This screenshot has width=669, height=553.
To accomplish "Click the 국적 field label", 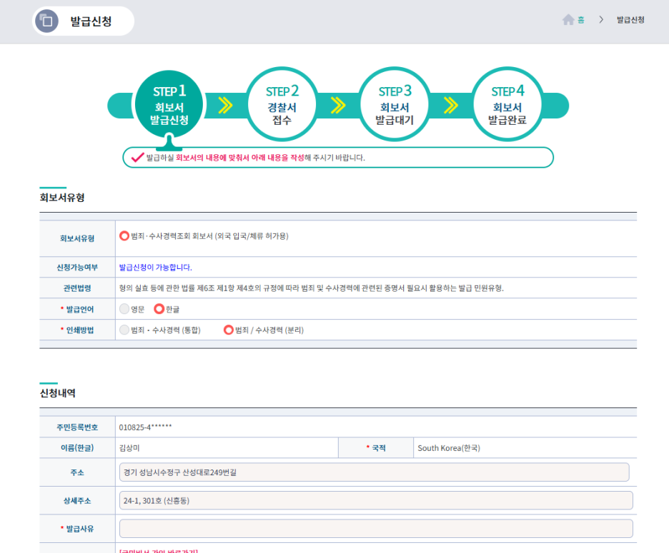I will [x=378, y=448].
